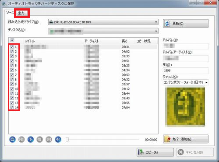Toggle the checkbox for track 7
This screenshot has height=162, width=219.
tap(12, 75)
